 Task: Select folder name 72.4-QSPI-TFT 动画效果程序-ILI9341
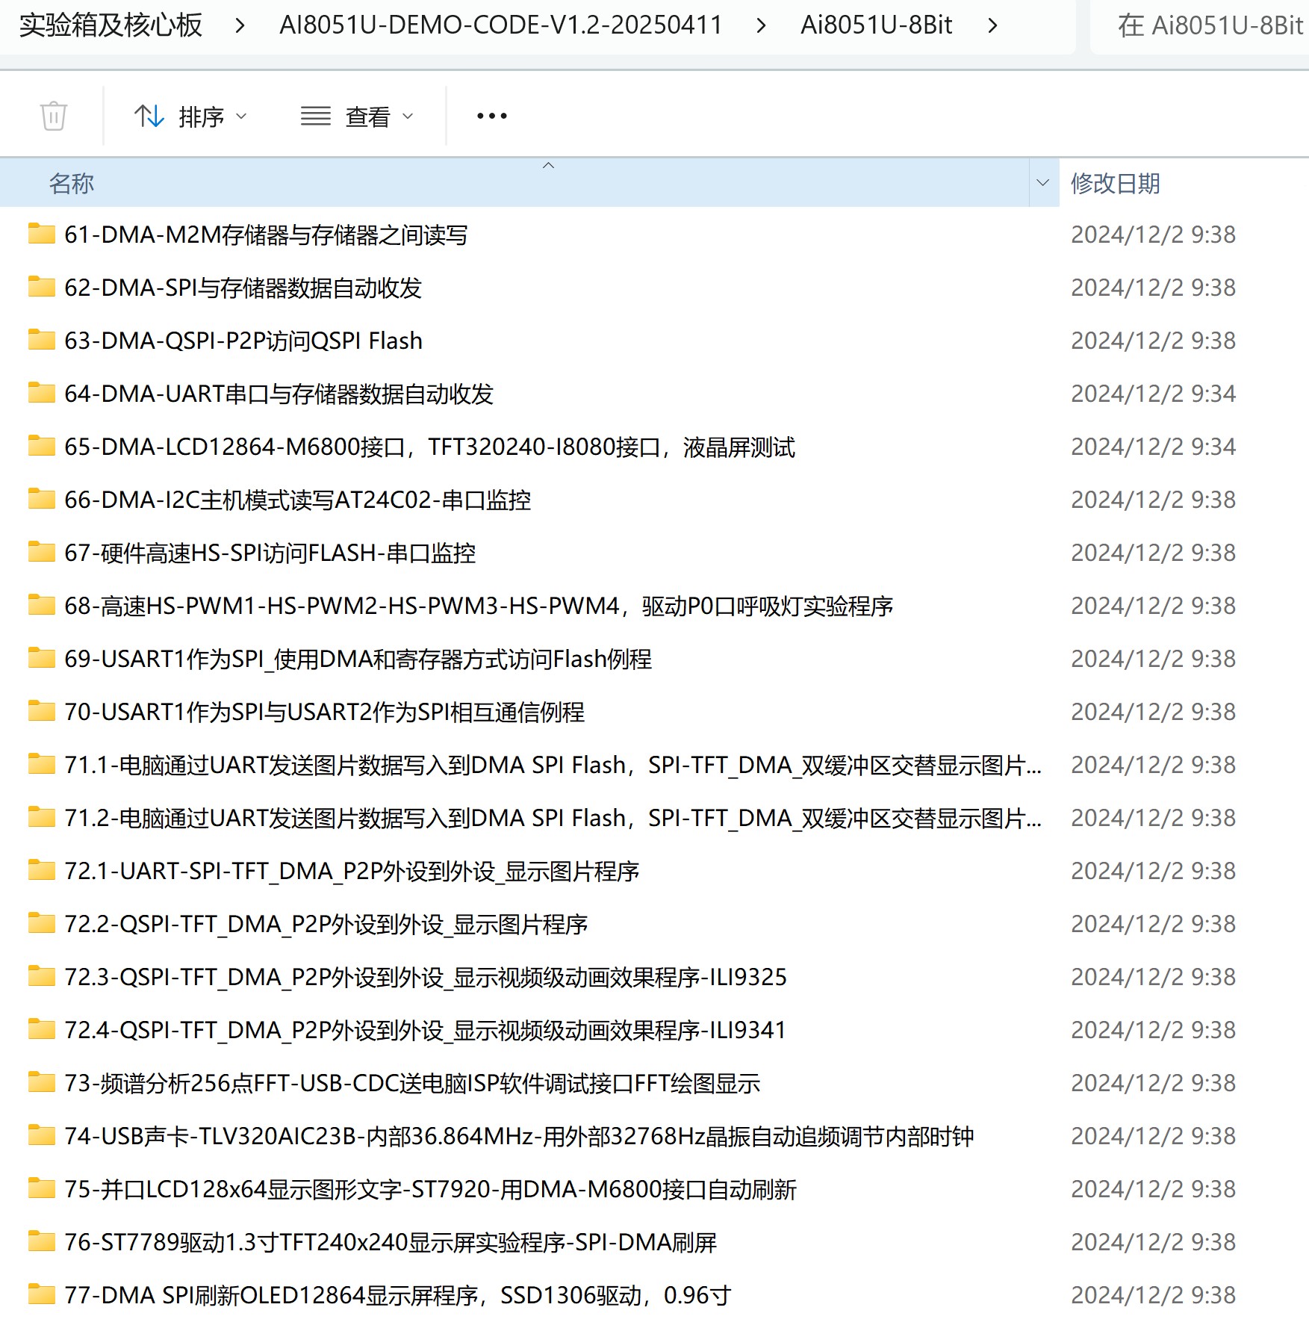[426, 1031]
